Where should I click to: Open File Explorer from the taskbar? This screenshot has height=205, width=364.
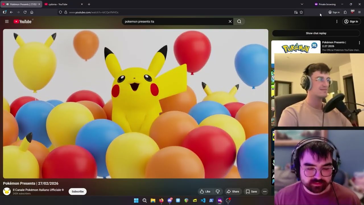[x=153, y=200]
